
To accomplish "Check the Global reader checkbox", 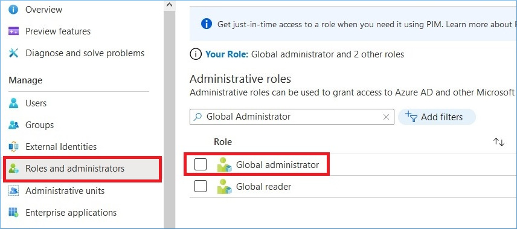I will (x=201, y=186).
